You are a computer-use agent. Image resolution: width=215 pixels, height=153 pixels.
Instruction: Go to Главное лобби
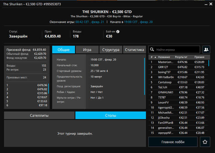coord(173,142)
